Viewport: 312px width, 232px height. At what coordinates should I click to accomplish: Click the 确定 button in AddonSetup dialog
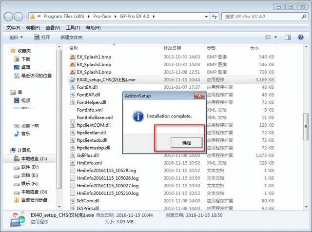coord(186,142)
